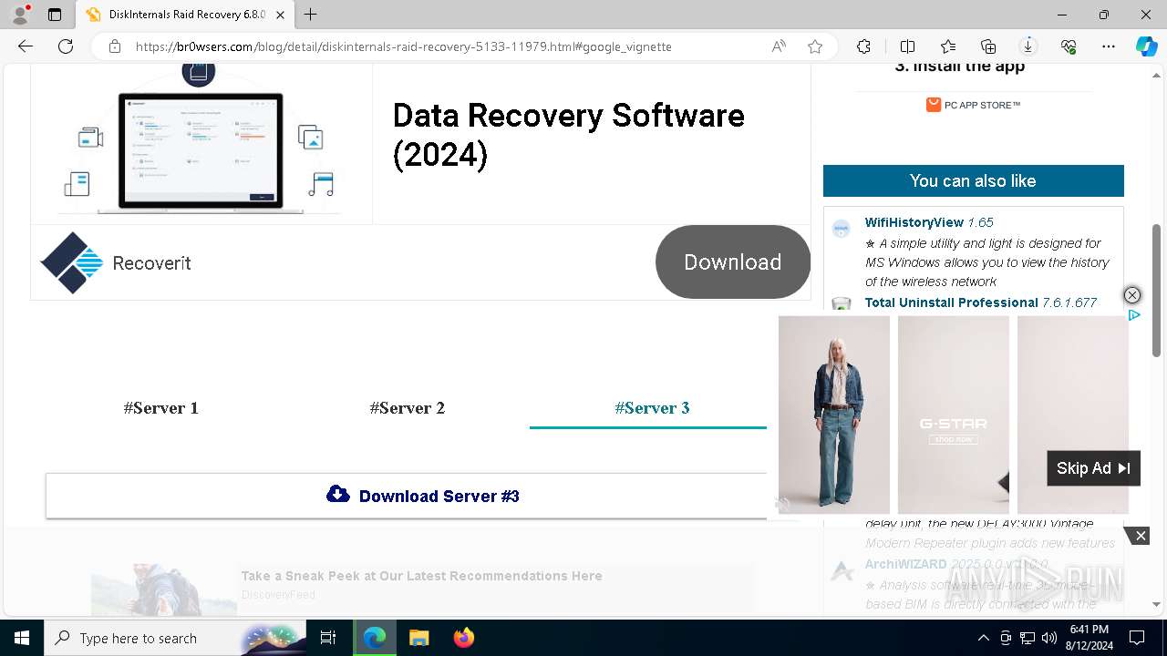Viewport: 1167px width, 656px height.
Task: Click the taskbar search box
Action: click(175, 638)
